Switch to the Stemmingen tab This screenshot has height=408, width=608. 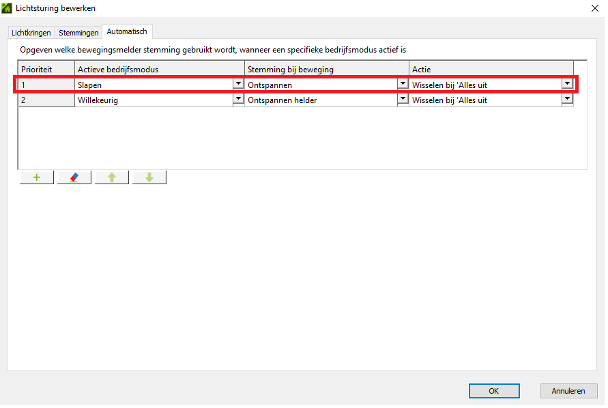78,33
